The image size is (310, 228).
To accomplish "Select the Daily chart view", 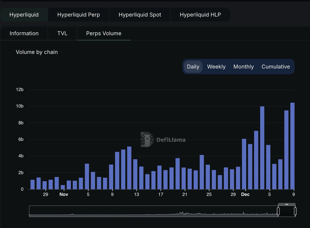I will (x=193, y=67).
